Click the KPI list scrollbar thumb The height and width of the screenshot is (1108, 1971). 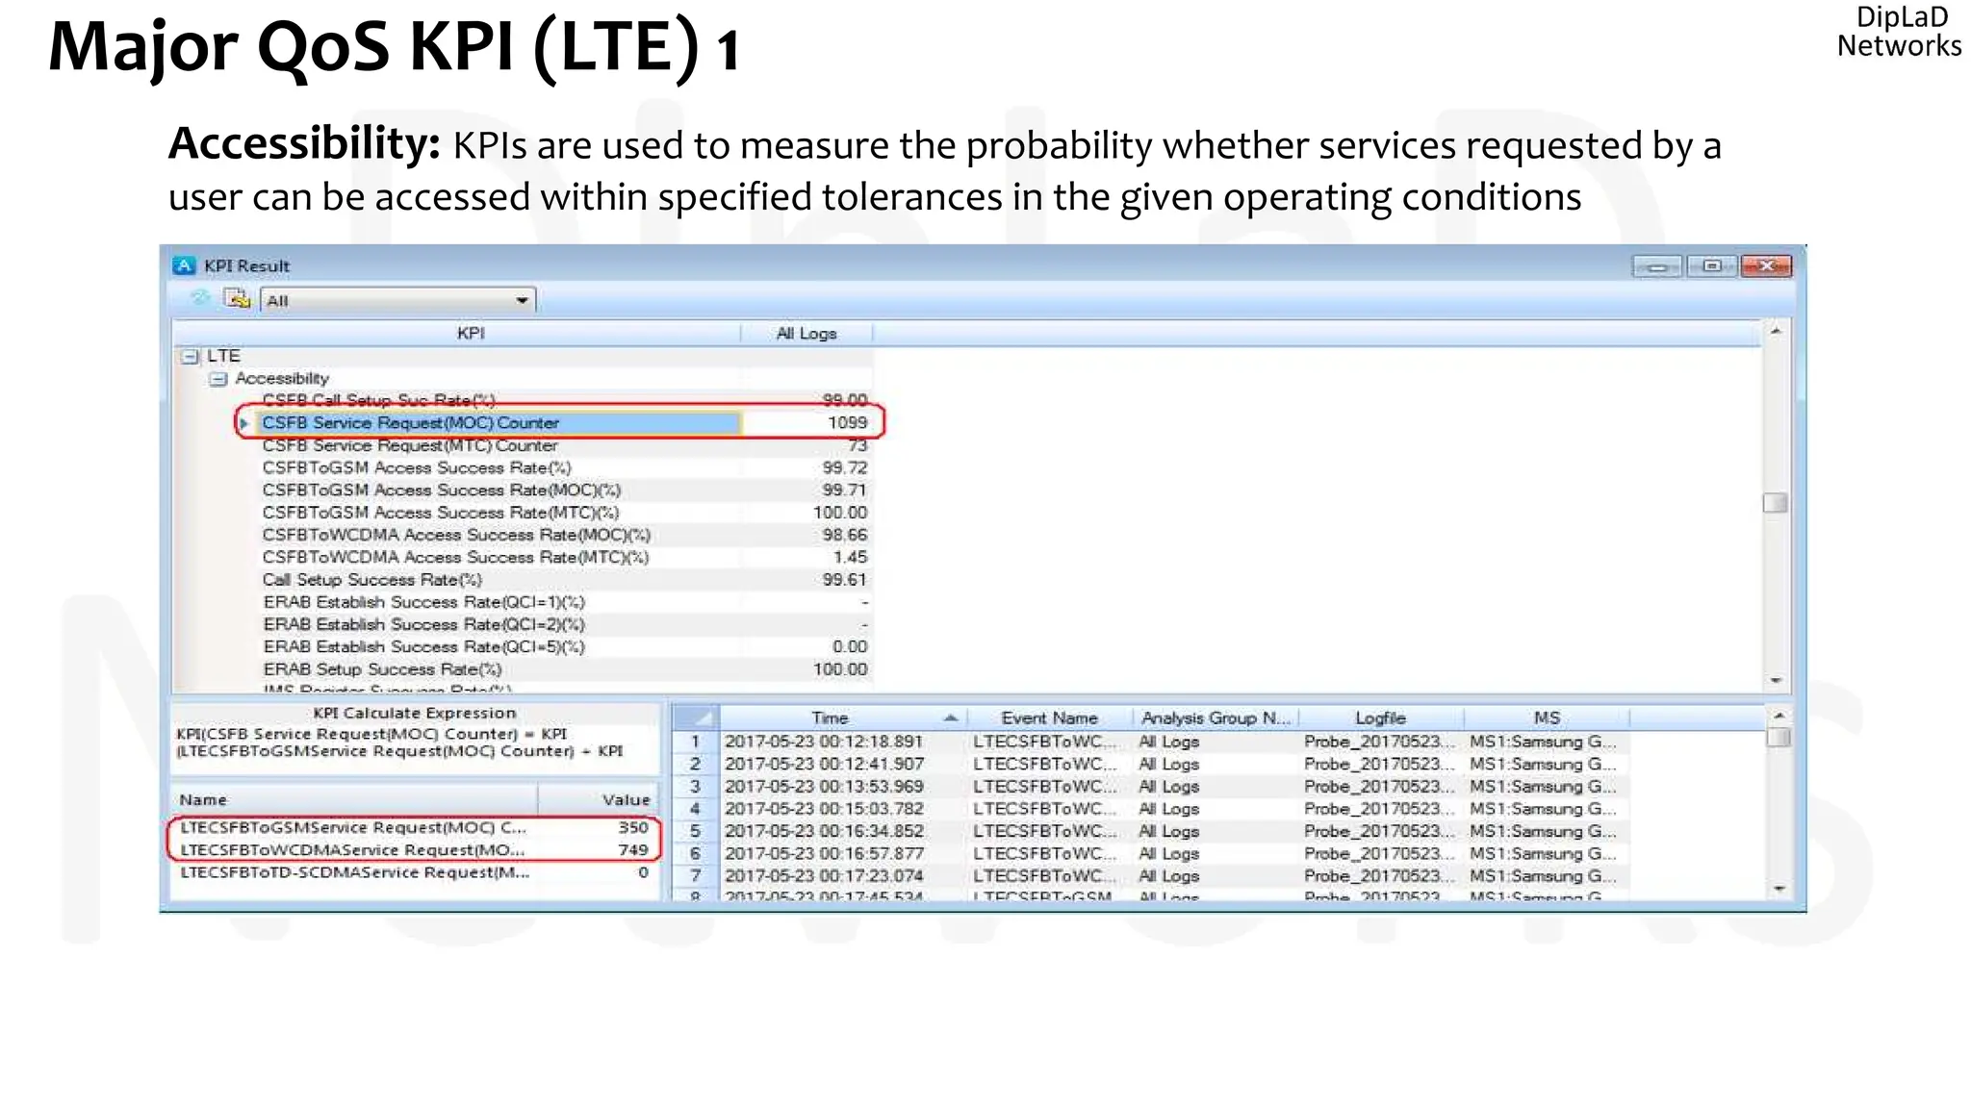(1776, 503)
